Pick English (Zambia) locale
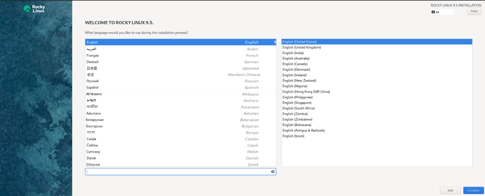Image resolution: width=485 pixels, height=196 pixels. pos(377,114)
